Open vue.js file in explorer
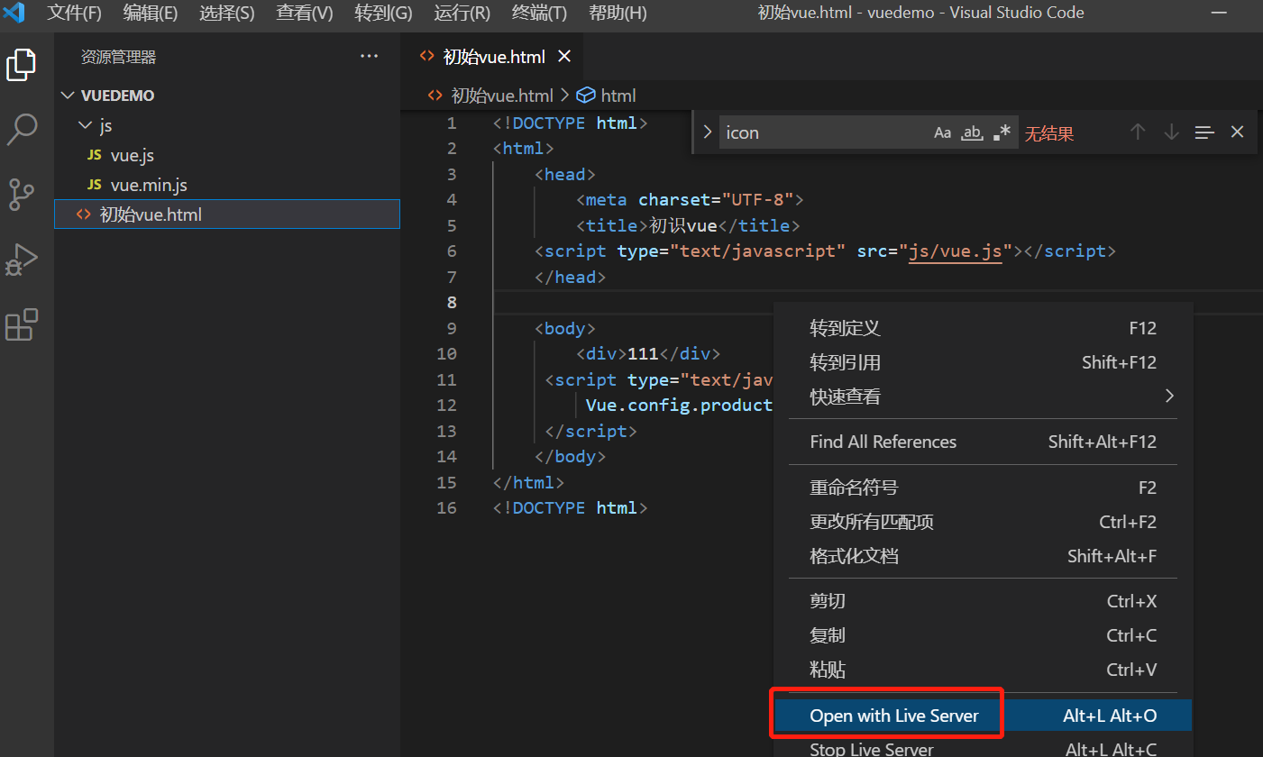The image size is (1263, 757). point(227,155)
